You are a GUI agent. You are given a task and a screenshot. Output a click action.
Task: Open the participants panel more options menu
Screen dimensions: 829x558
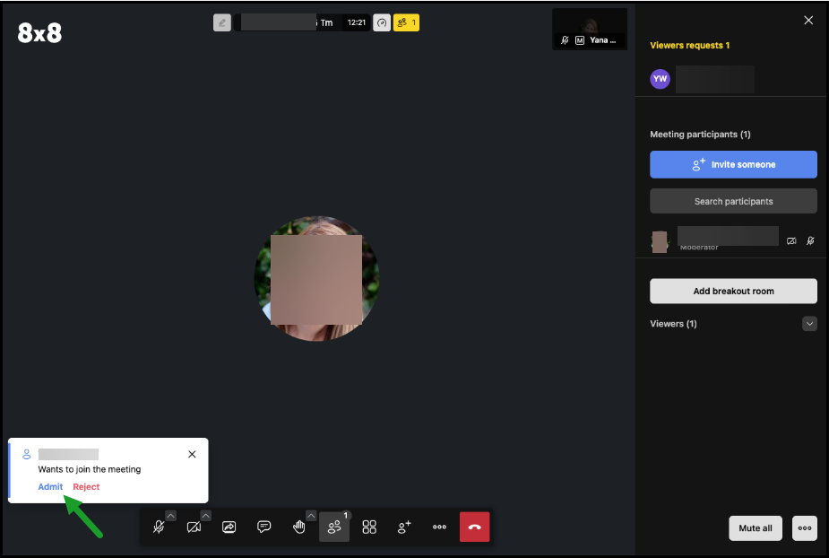(x=804, y=528)
